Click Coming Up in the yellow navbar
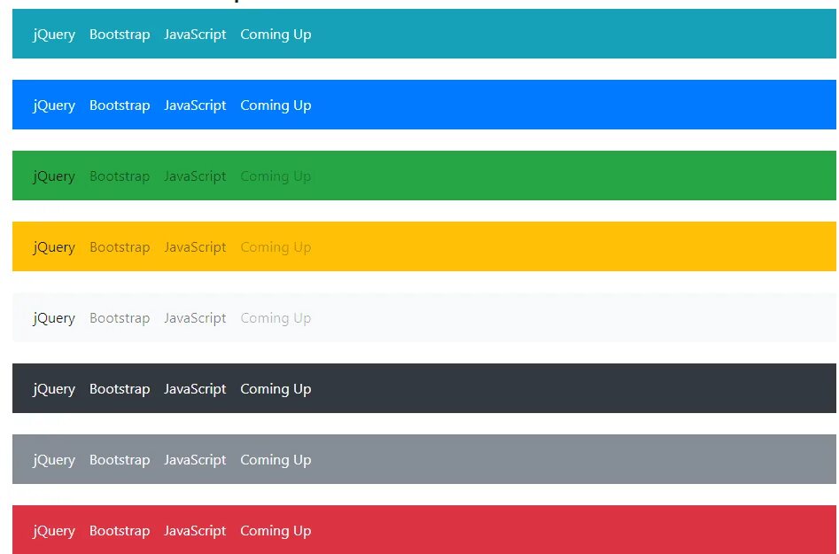839x554 pixels. [x=276, y=248]
